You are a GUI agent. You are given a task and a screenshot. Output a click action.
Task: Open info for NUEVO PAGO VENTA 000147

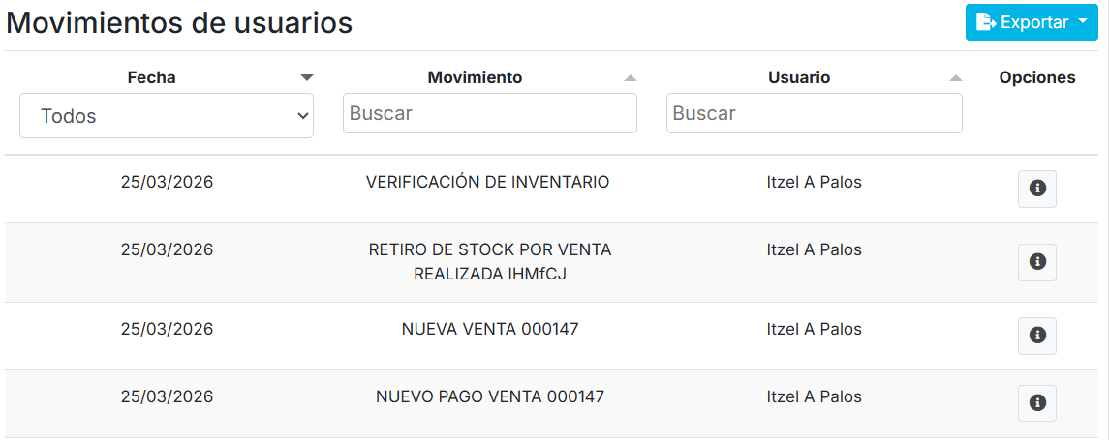[x=1036, y=403]
